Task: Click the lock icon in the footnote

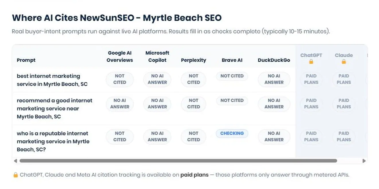Action: (x=15, y=175)
